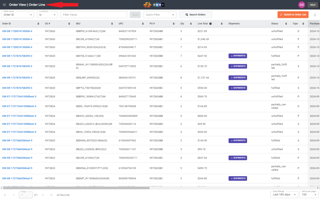Change the Days Range selection

[284, 195]
